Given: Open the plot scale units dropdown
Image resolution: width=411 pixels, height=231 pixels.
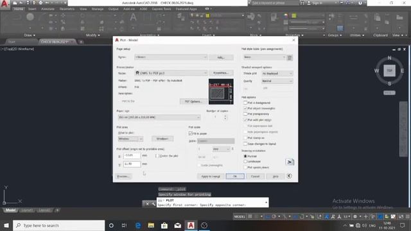Looking at the screenshot, I should tap(221, 149).
